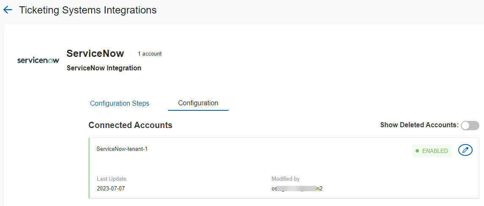This screenshot has width=484, height=206.
Task: Click the Last Update label
Action: (111, 179)
